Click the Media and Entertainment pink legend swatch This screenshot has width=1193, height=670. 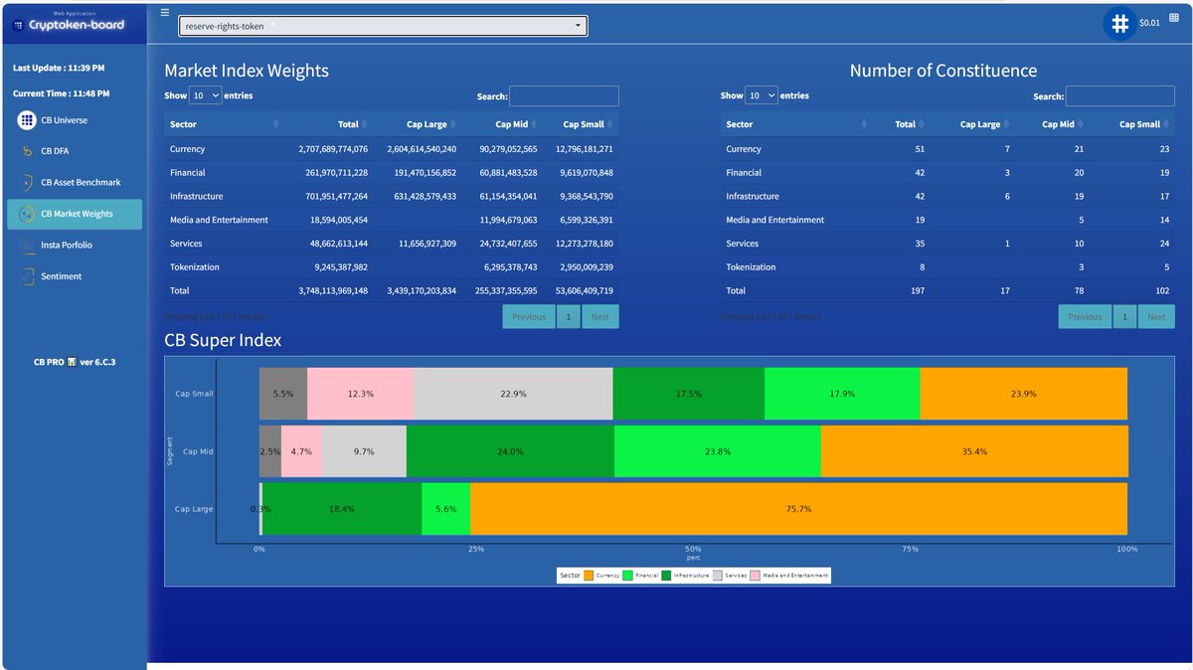755,576
